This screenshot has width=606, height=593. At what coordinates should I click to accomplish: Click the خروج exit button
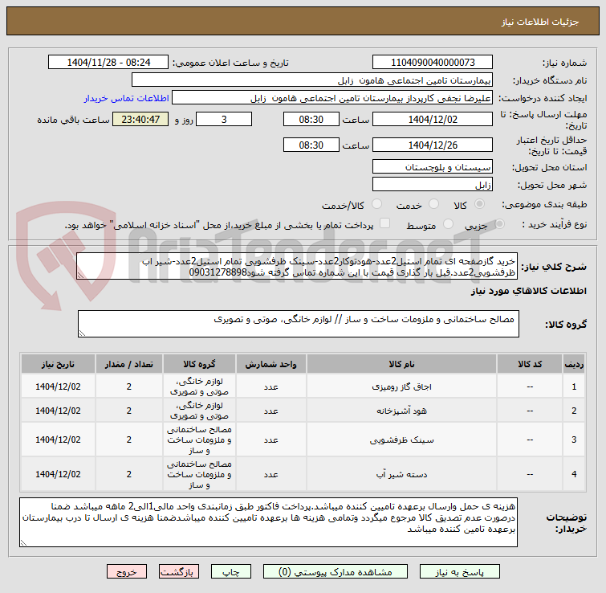(127, 571)
